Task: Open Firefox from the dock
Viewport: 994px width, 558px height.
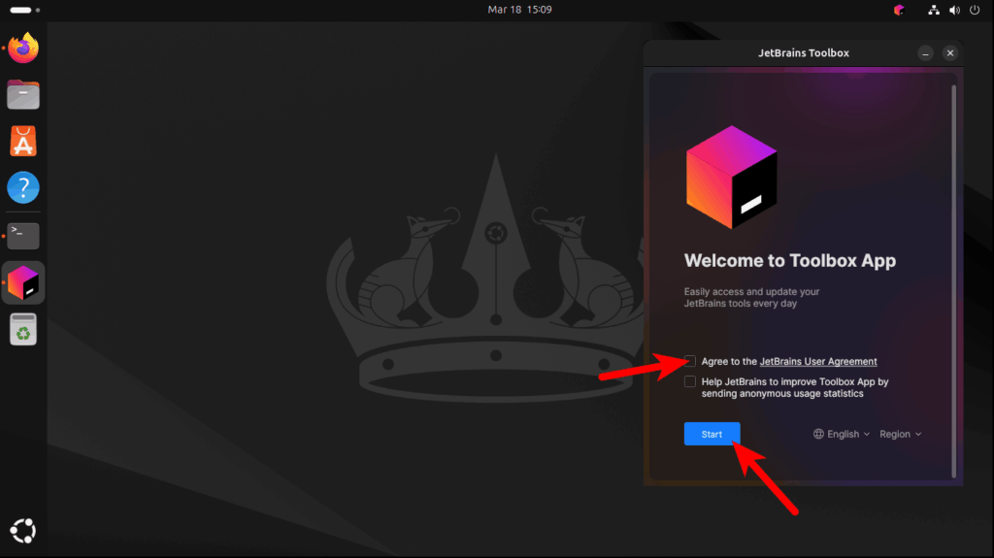Action: (23, 48)
